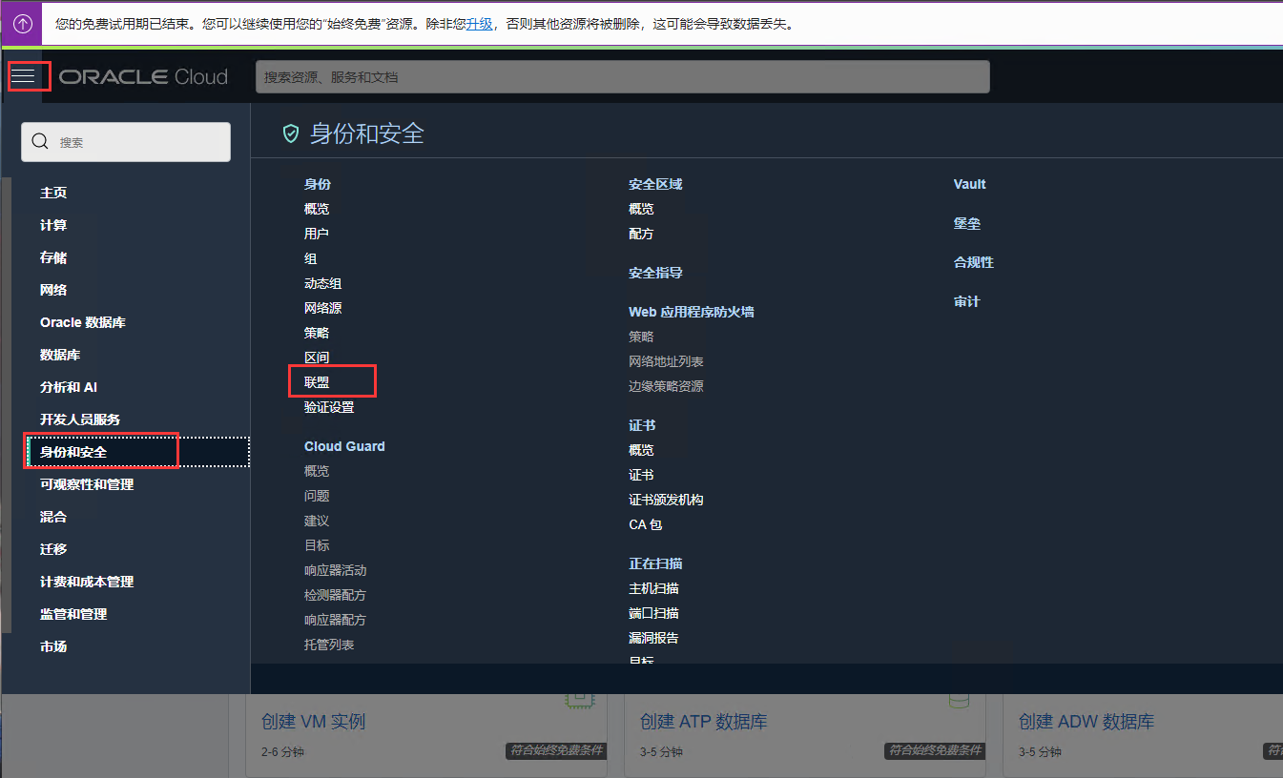Click the magnifier icon in menu search

tap(40, 142)
